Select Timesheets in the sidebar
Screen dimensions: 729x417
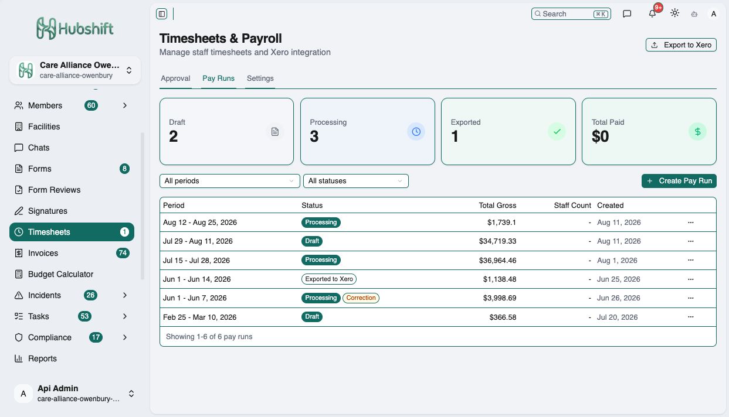tap(72, 232)
